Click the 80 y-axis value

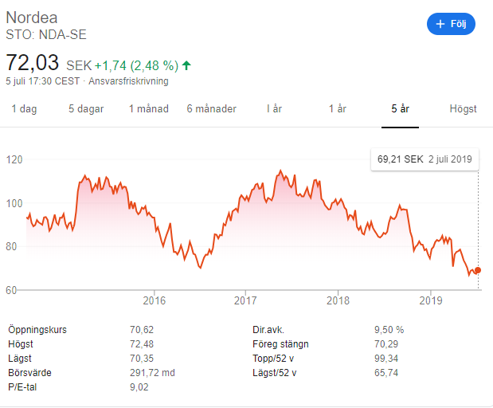pyautogui.click(x=11, y=246)
